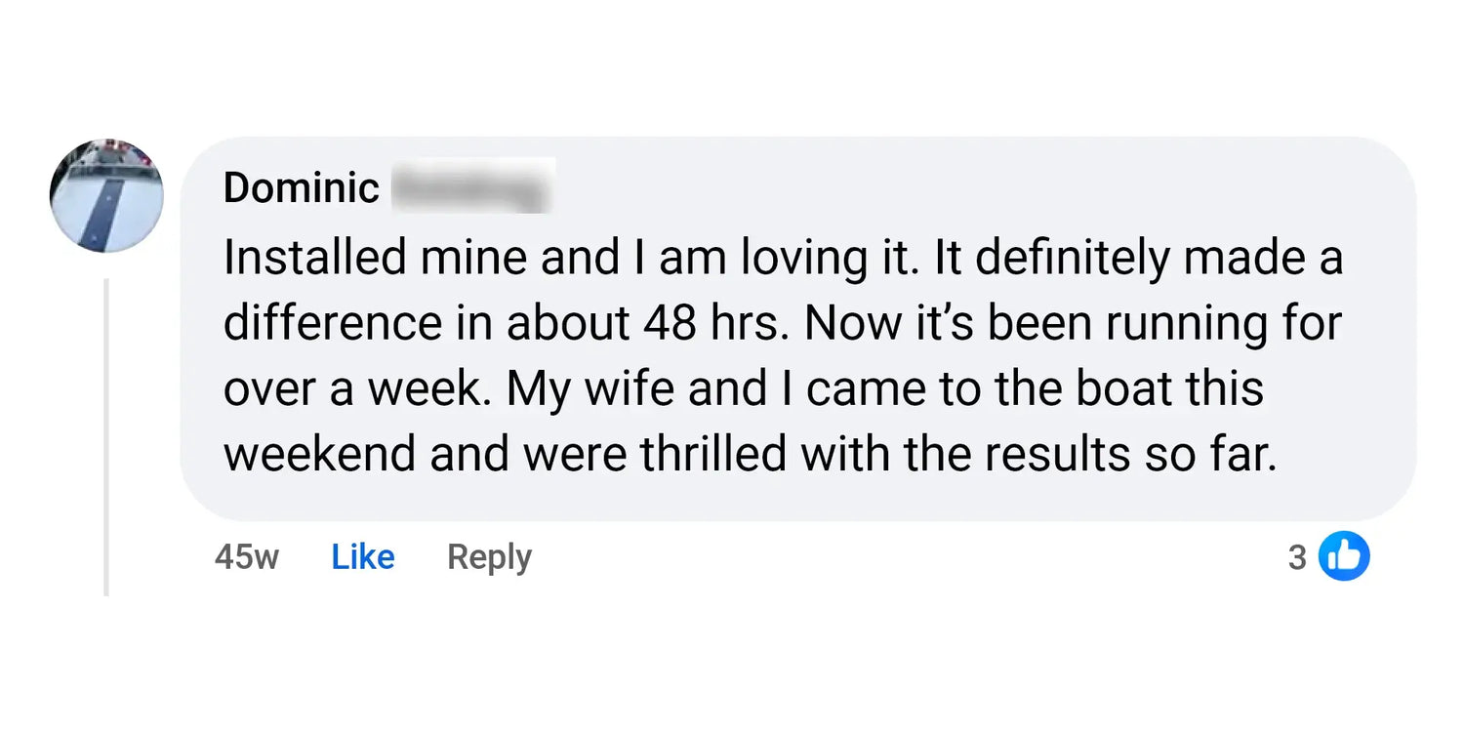1464x732 pixels.
Task: Click the vertical comment thread line
Action: pyautogui.click(x=106, y=439)
